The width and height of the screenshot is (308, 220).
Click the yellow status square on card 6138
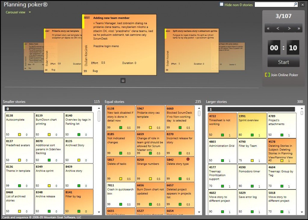pyautogui.click(x=121, y=128)
